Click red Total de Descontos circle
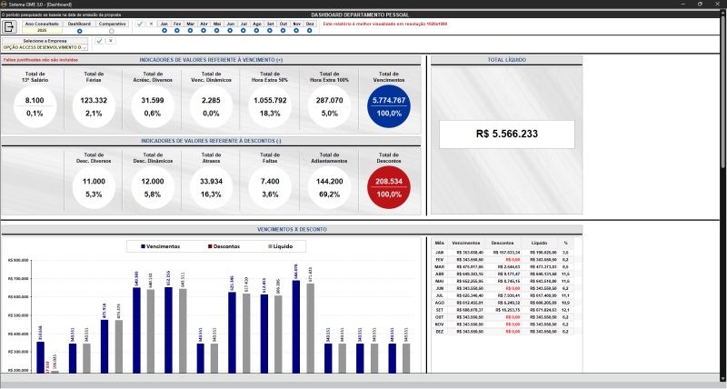Image resolution: width=727 pixels, height=389 pixels. [x=390, y=187]
